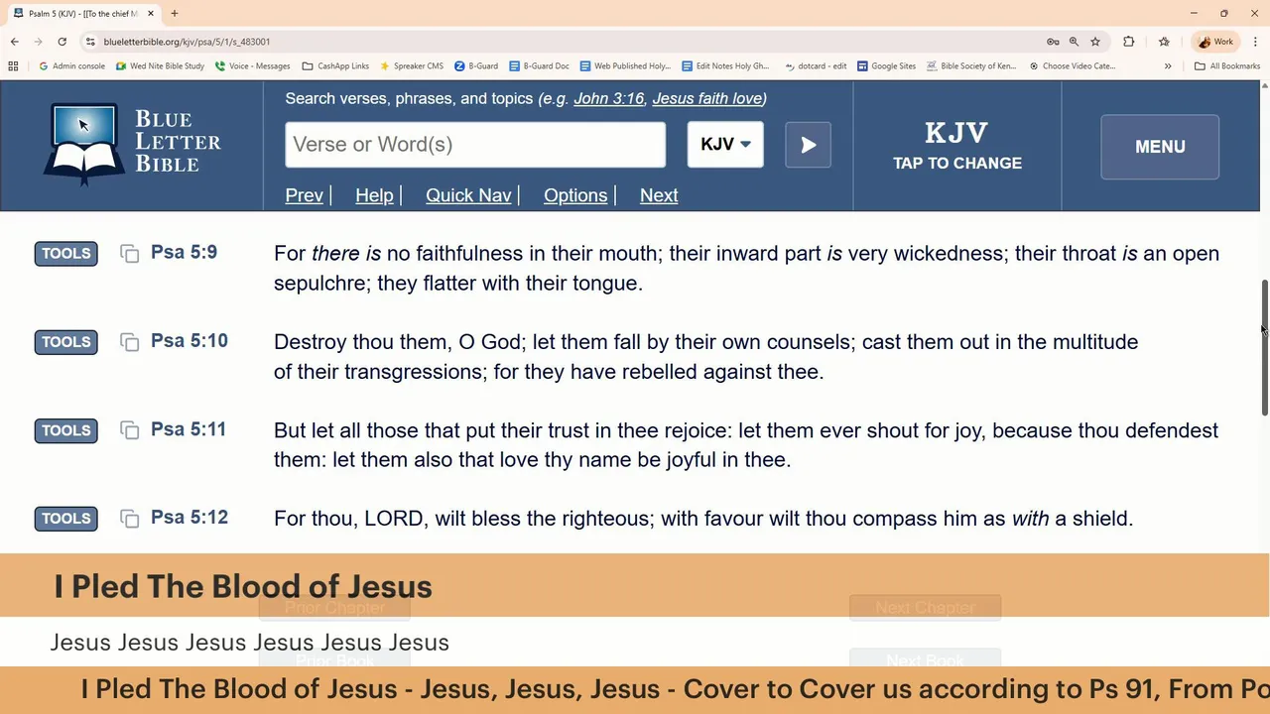
Task: Open the dotcard - edit bookmark
Action: coord(815,66)
